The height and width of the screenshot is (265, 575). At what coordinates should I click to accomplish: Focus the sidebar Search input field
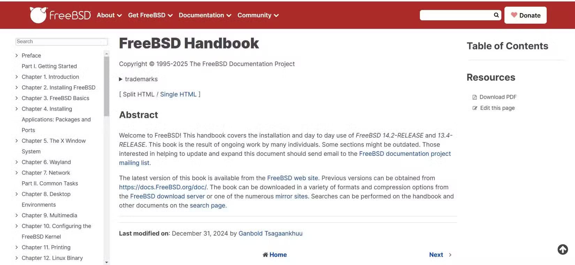pos(61,41)
